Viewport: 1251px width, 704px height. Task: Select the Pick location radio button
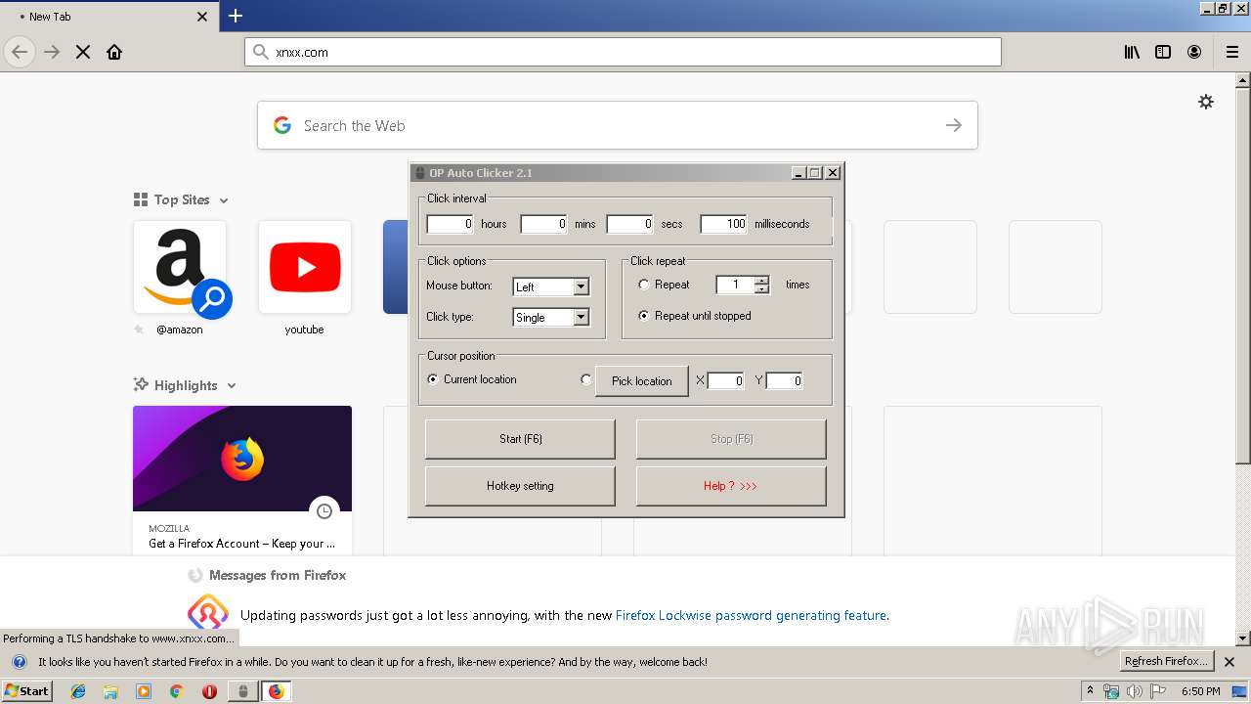pos(586,379)
